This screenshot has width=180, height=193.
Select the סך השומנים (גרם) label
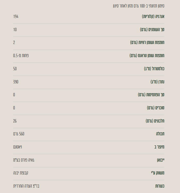152,30
